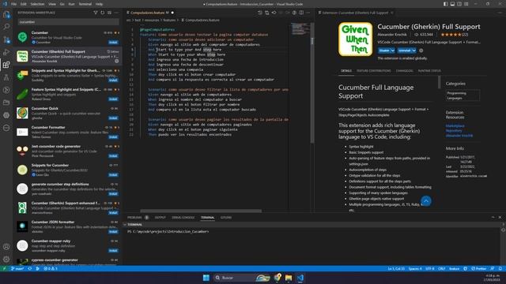
Task: Click the editor vertical scrollbar
Action: tap(312, 83)
